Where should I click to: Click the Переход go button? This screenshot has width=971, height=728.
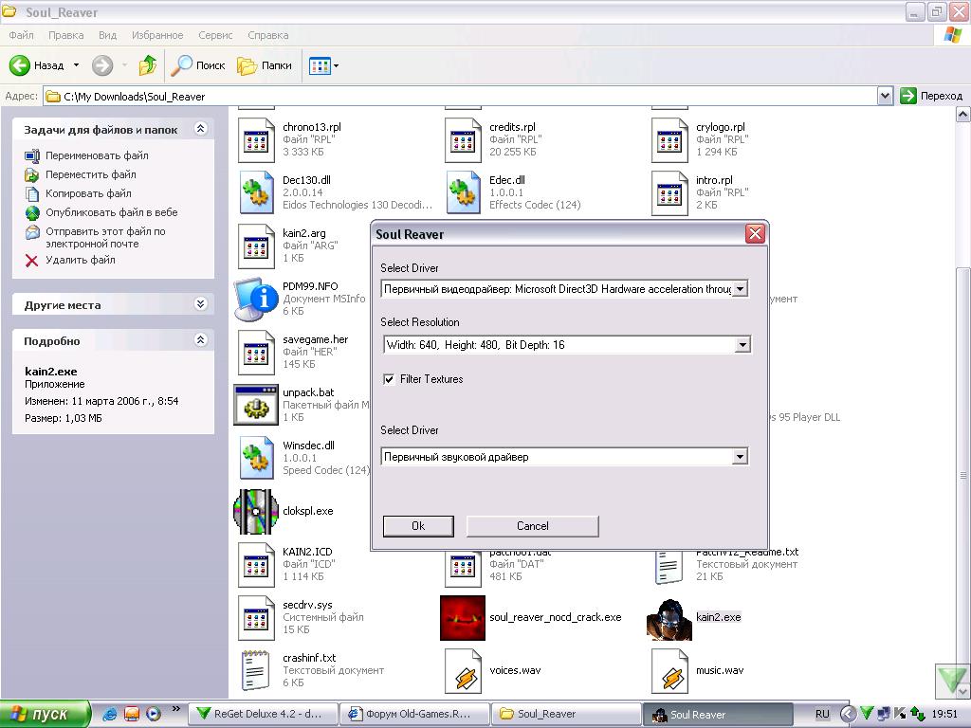(x=931, y=96)
